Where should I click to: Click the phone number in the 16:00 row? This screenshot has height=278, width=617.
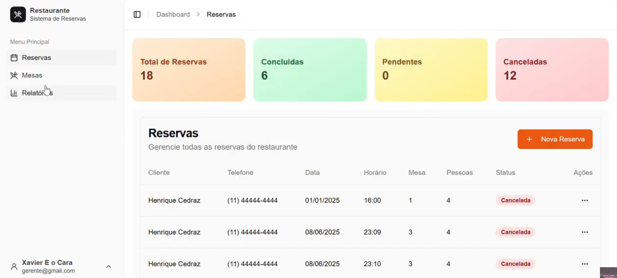(252, 200)
